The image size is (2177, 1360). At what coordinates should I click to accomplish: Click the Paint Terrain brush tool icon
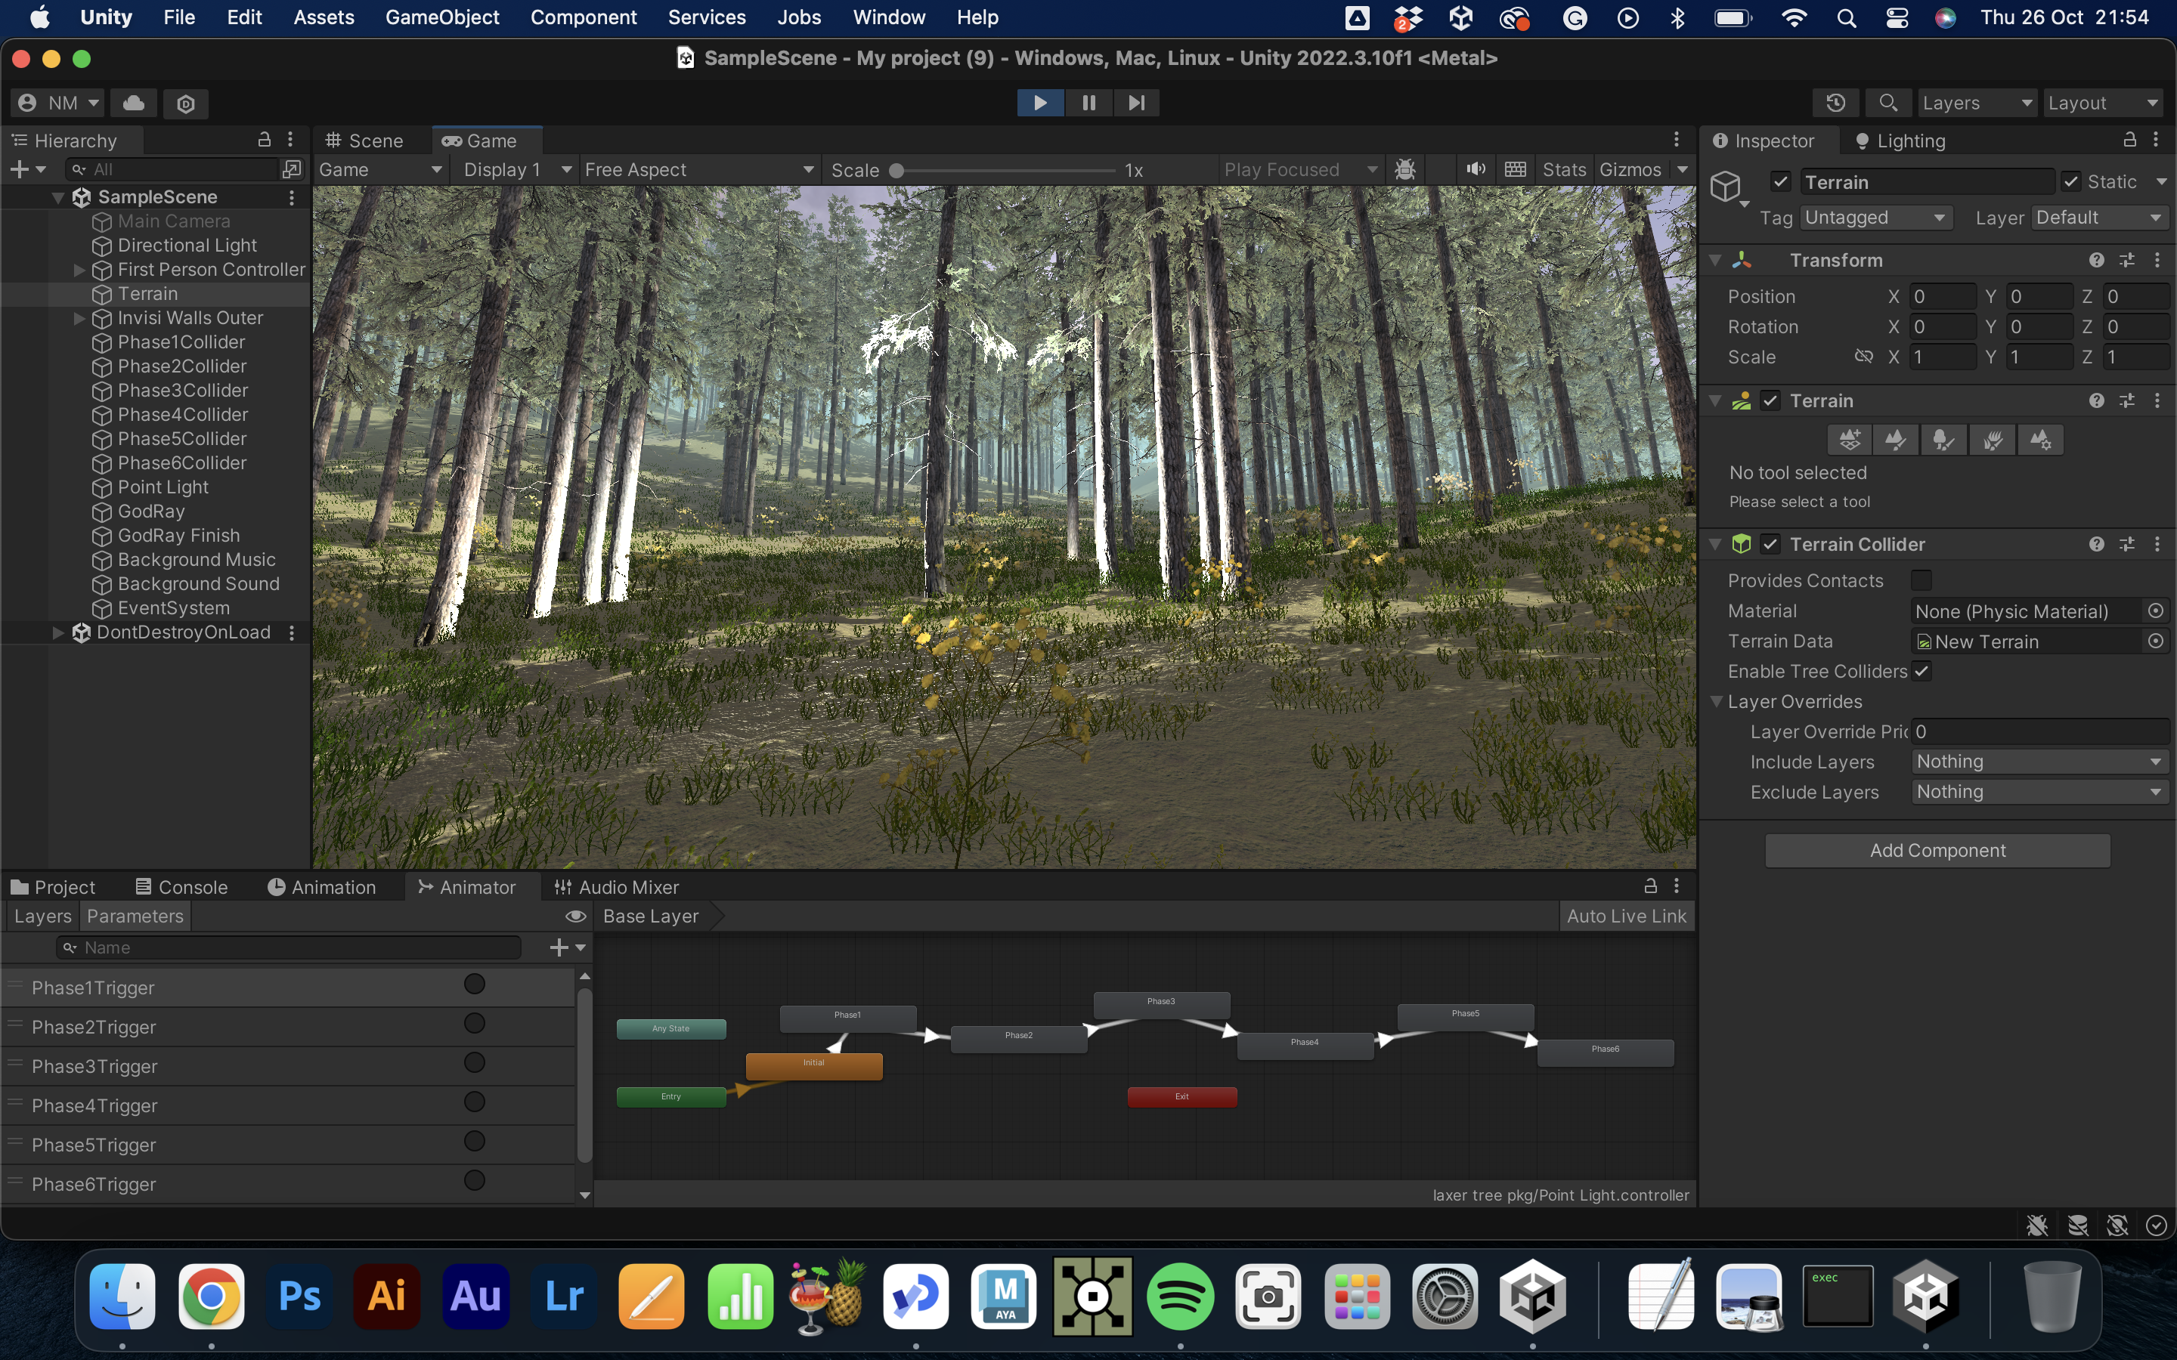tap(1896, 440)
